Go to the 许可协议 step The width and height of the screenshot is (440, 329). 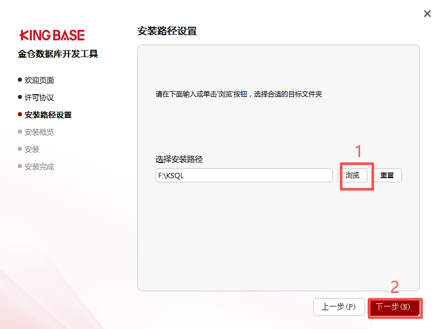tap(39, 97)
